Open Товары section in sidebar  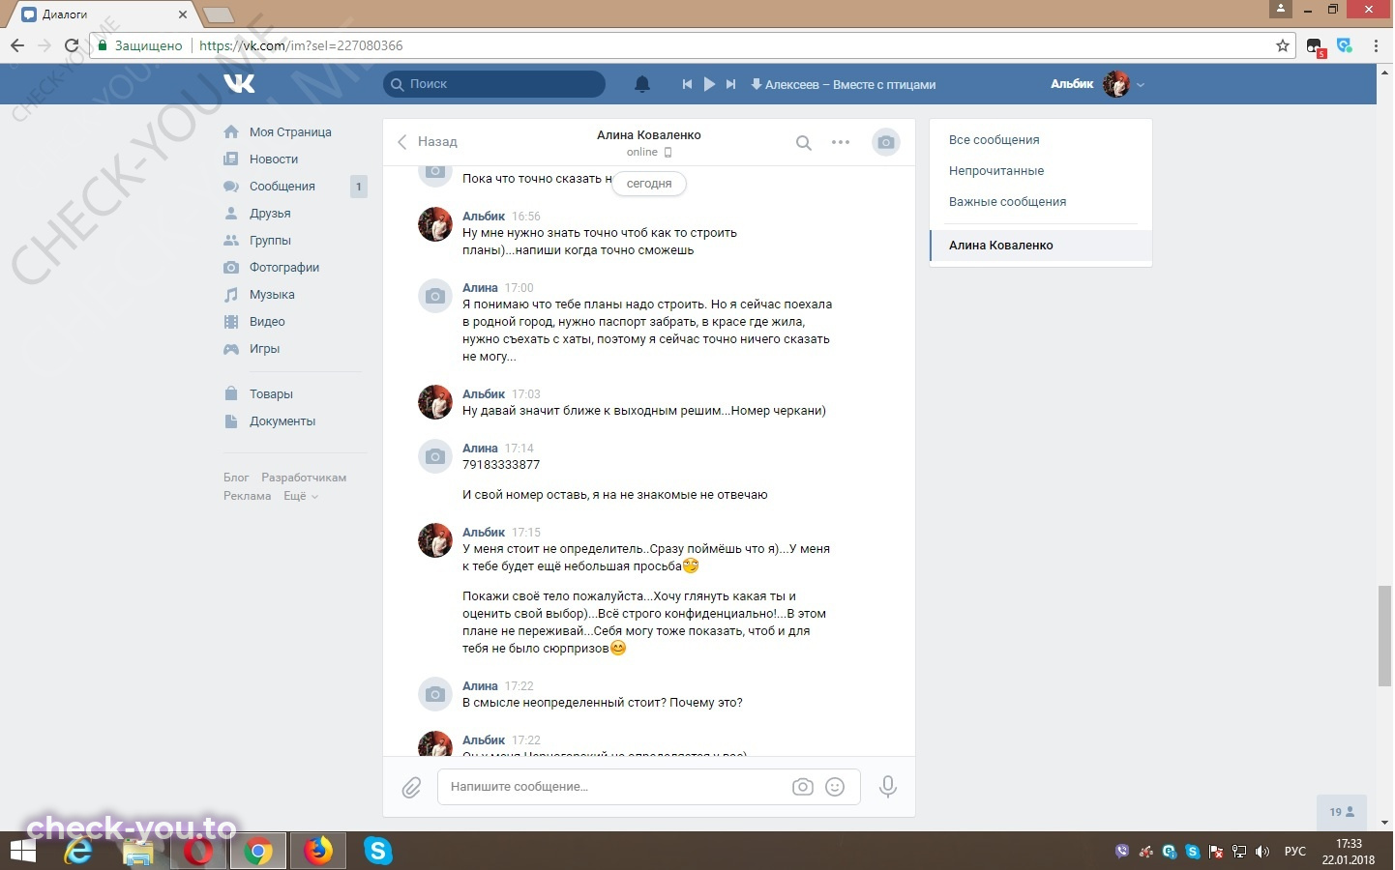click(x=271, y=394)
